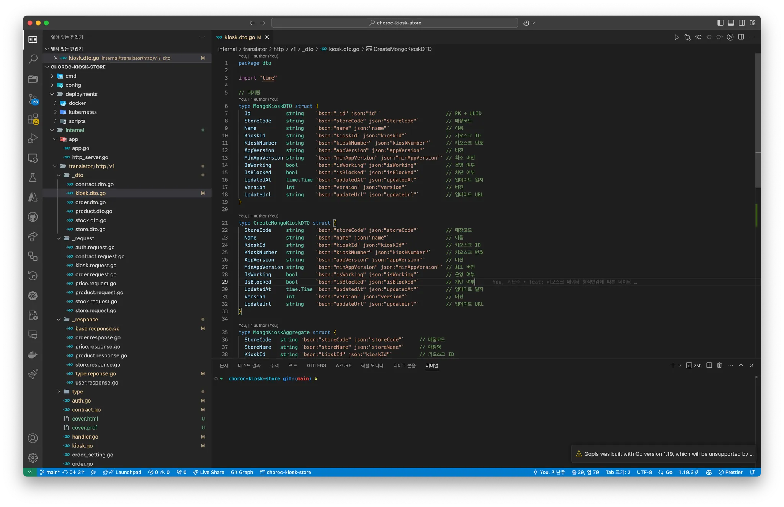784x507 pixels.
Task: Open the Kubernetes helm icon
Action: click(x=33, y=295)
